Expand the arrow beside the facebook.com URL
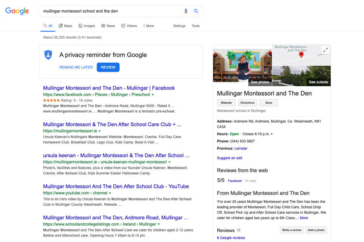Image resolution: width=364 pixels, height=242 pixels. (x=153, y=95)
